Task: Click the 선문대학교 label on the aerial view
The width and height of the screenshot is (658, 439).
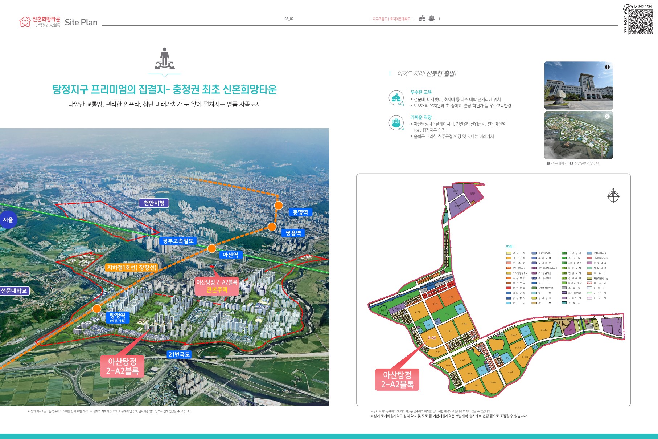Action: (x=14, y=291)
